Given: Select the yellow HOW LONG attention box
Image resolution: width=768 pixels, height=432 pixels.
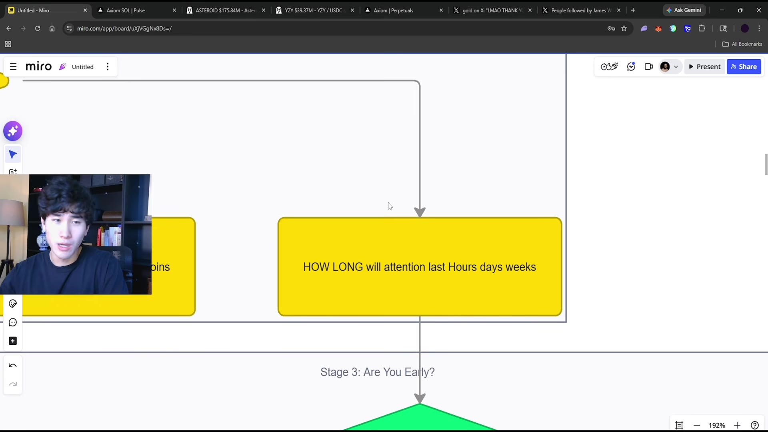Looking at the screenshot, I should pyautogui.click(x=420, y=267).
